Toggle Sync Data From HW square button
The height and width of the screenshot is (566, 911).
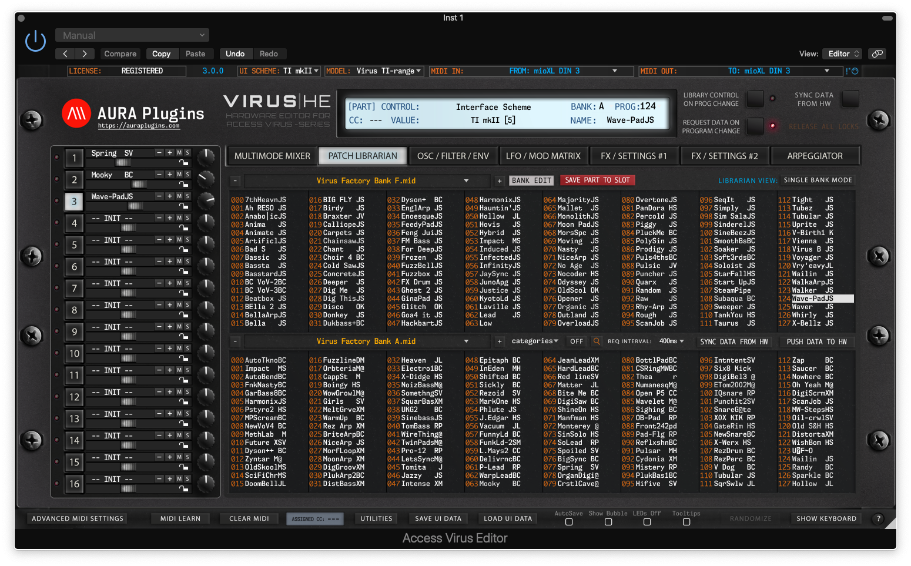tap(850, 99)
